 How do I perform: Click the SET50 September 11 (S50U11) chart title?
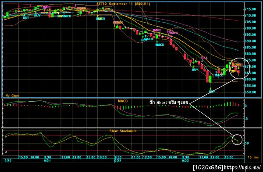(123, 3)
